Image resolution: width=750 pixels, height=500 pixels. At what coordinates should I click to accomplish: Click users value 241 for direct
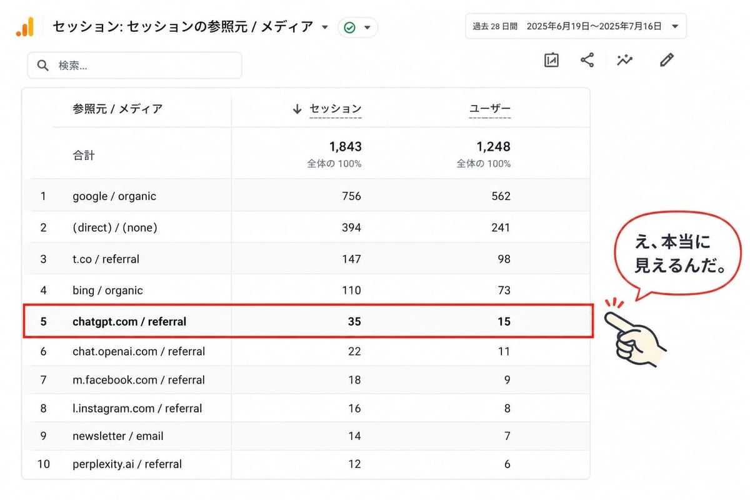click(501, 227)
